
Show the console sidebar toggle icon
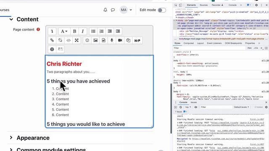pyautogui.click(x=176, y=107)
